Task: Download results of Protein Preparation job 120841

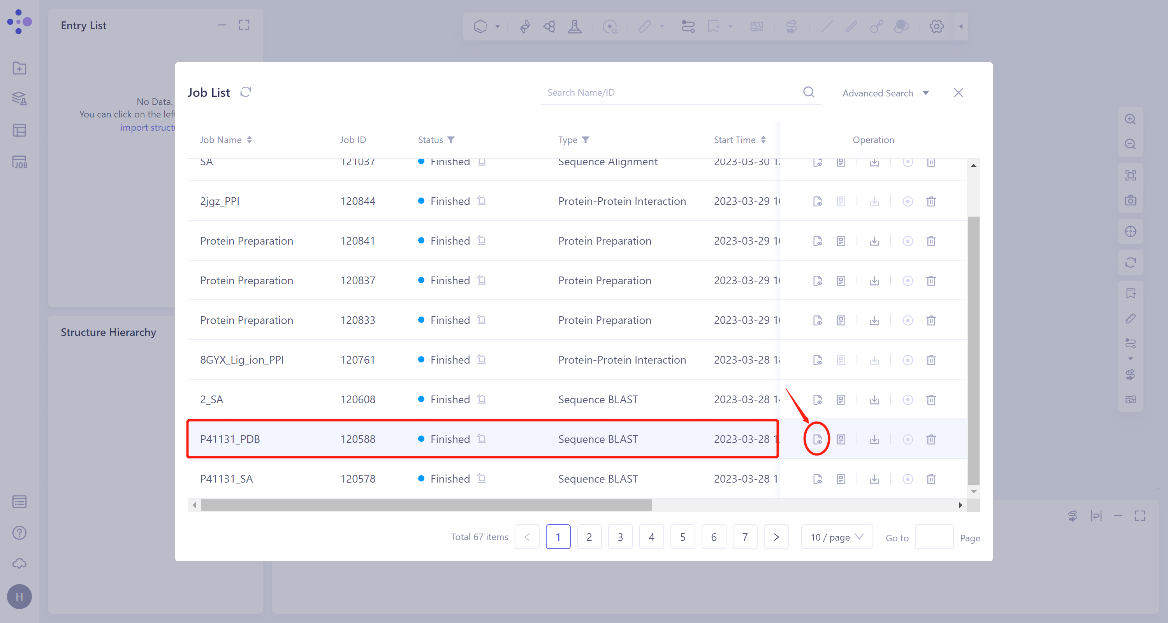Action: [874, 241]
